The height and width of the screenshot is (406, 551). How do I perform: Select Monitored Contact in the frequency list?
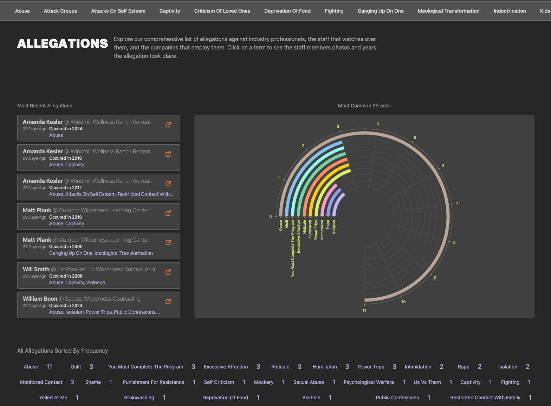click(41, 382)
